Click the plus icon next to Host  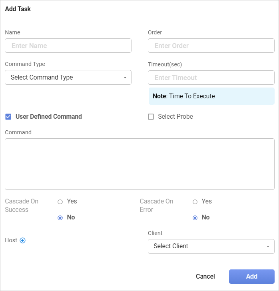point(23,240)
